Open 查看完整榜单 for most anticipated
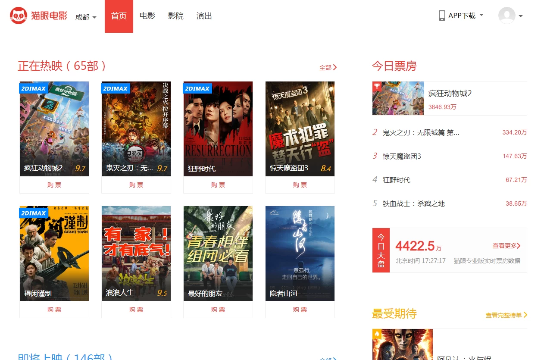Image resolution: width=544 pixels, height=360 pixels. click(506, 315)
